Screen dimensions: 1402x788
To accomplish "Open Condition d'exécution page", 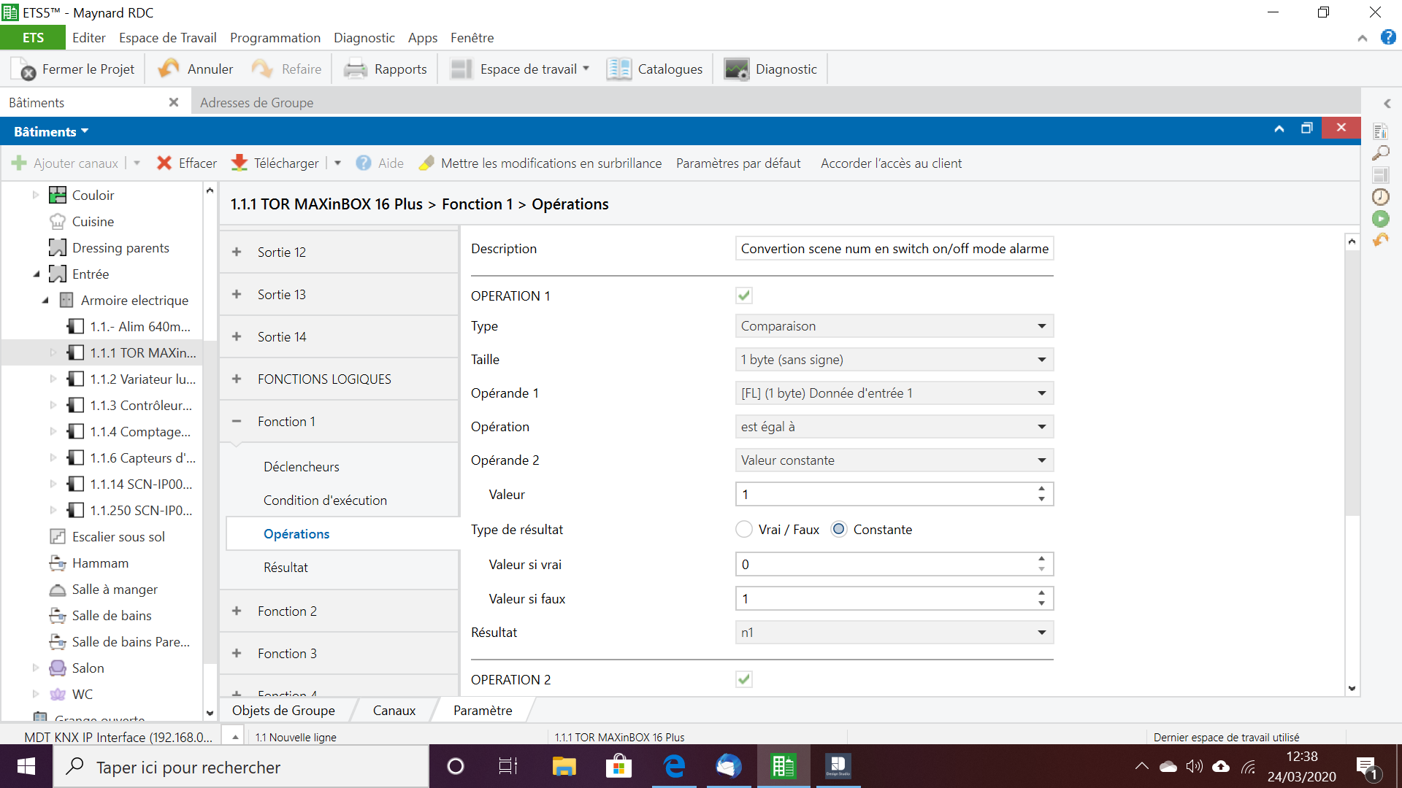I will [x=325, y=501].
